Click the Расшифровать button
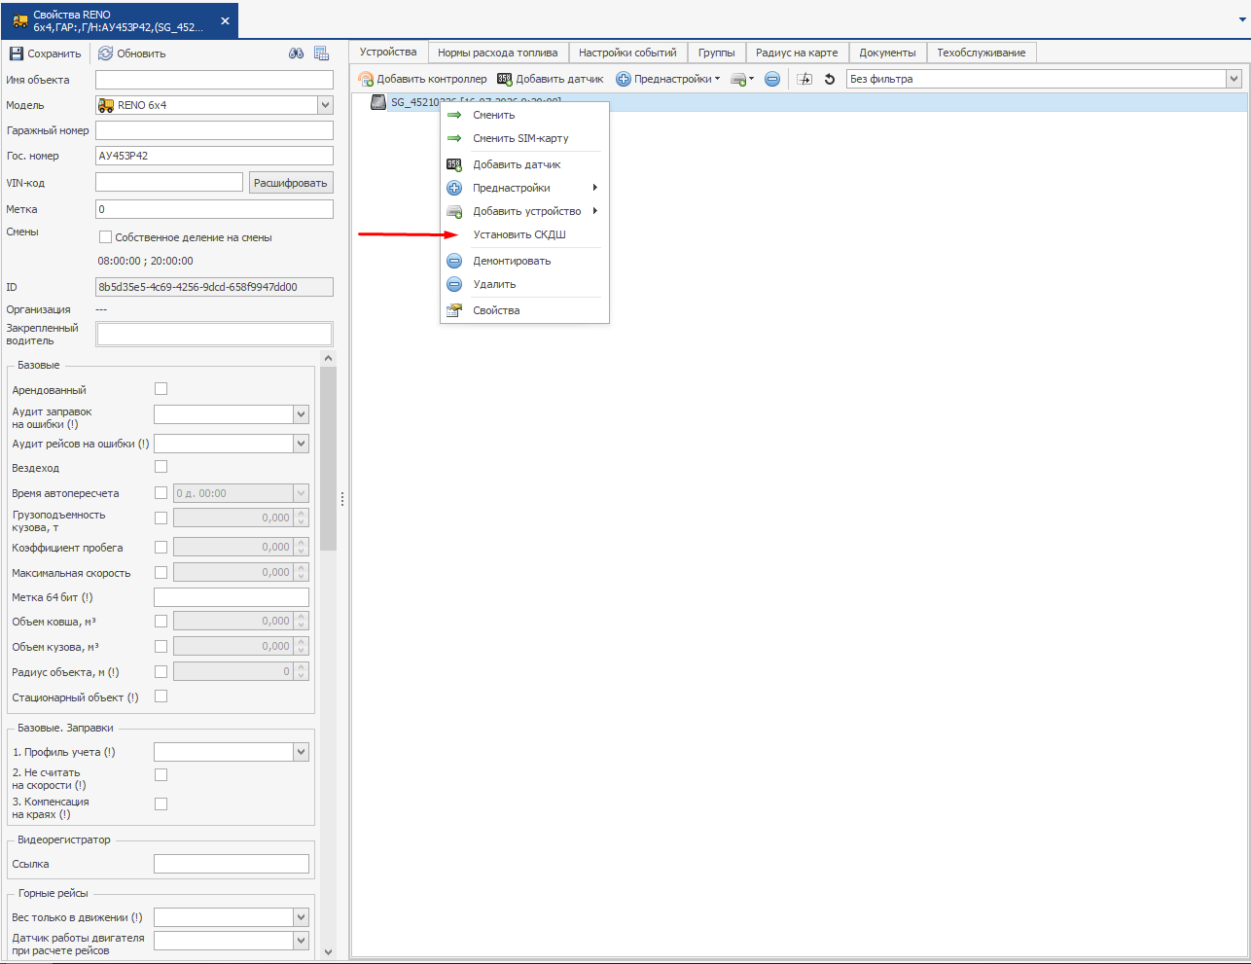The height and width of the screenshot is (964, 1251). tap(291, 183)
